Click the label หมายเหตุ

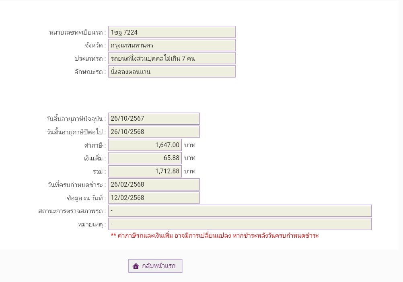click(92, 224)
